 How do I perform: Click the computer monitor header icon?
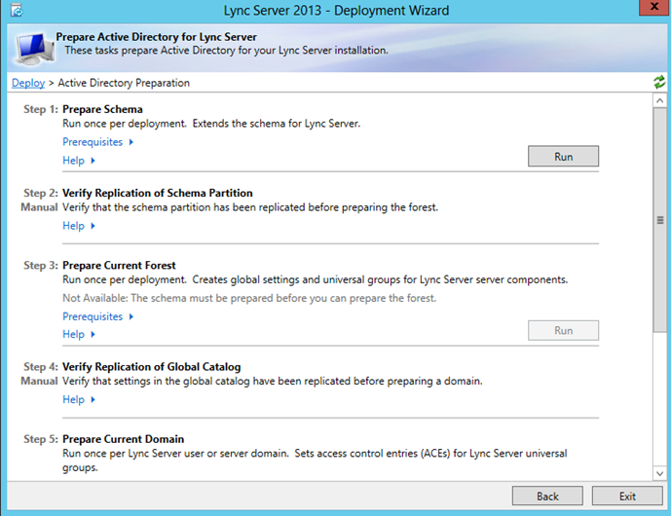35,49
